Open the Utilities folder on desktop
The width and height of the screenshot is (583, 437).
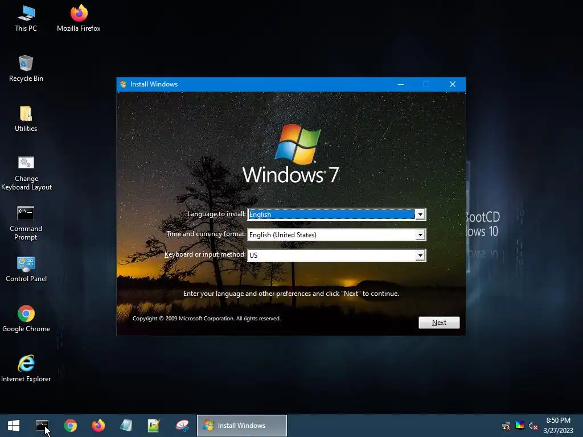26,119
